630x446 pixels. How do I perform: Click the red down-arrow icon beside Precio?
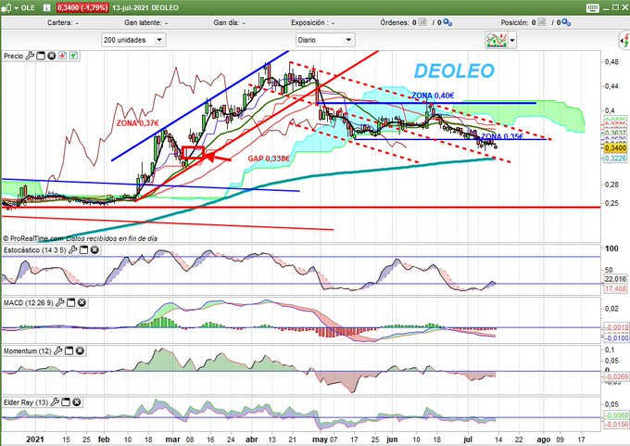63,56
